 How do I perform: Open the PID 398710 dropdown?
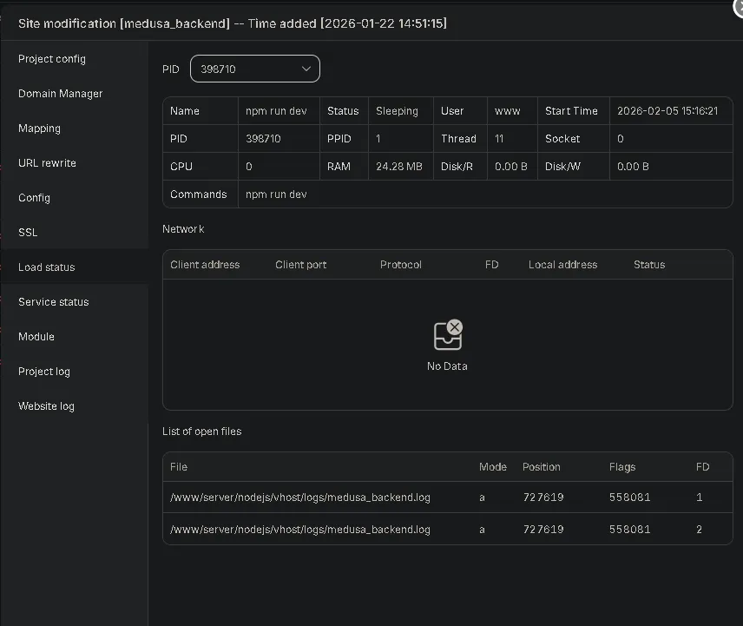point(254,69)
